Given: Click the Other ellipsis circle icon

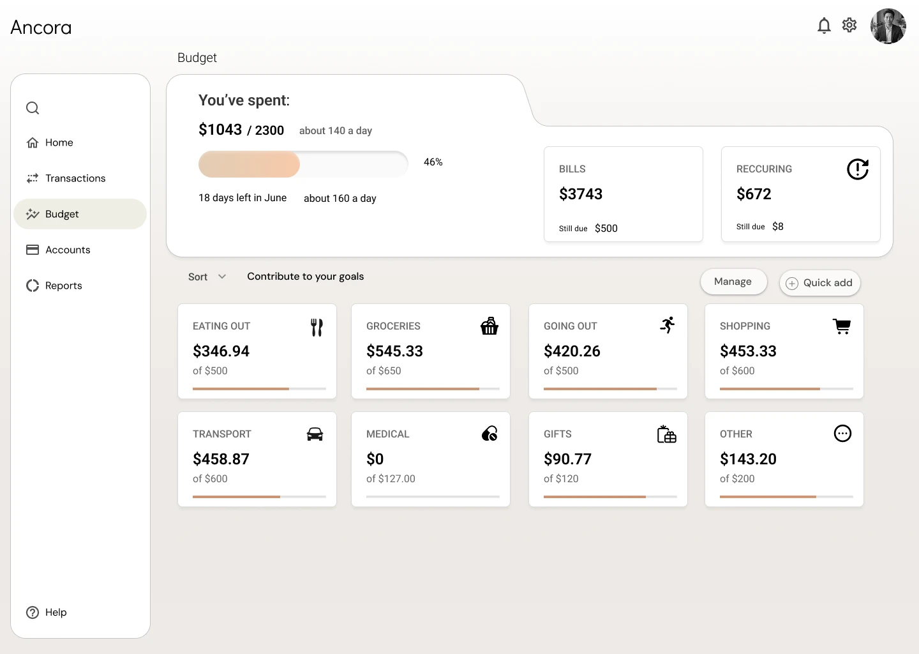Looking at the screenshot, I should [x=842, y=434].
